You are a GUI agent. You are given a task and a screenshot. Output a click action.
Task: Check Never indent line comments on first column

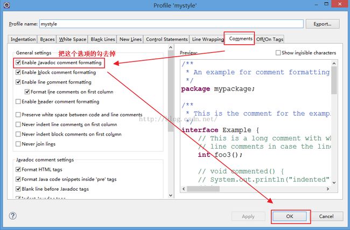18,124
